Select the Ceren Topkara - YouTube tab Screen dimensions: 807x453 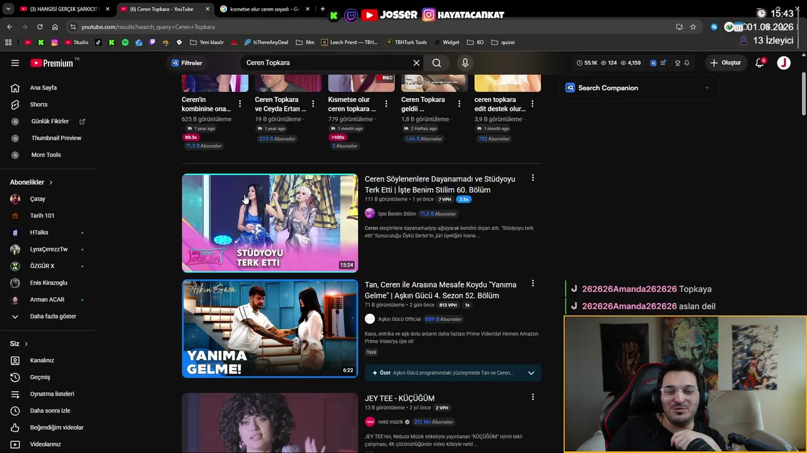point(164,9)
